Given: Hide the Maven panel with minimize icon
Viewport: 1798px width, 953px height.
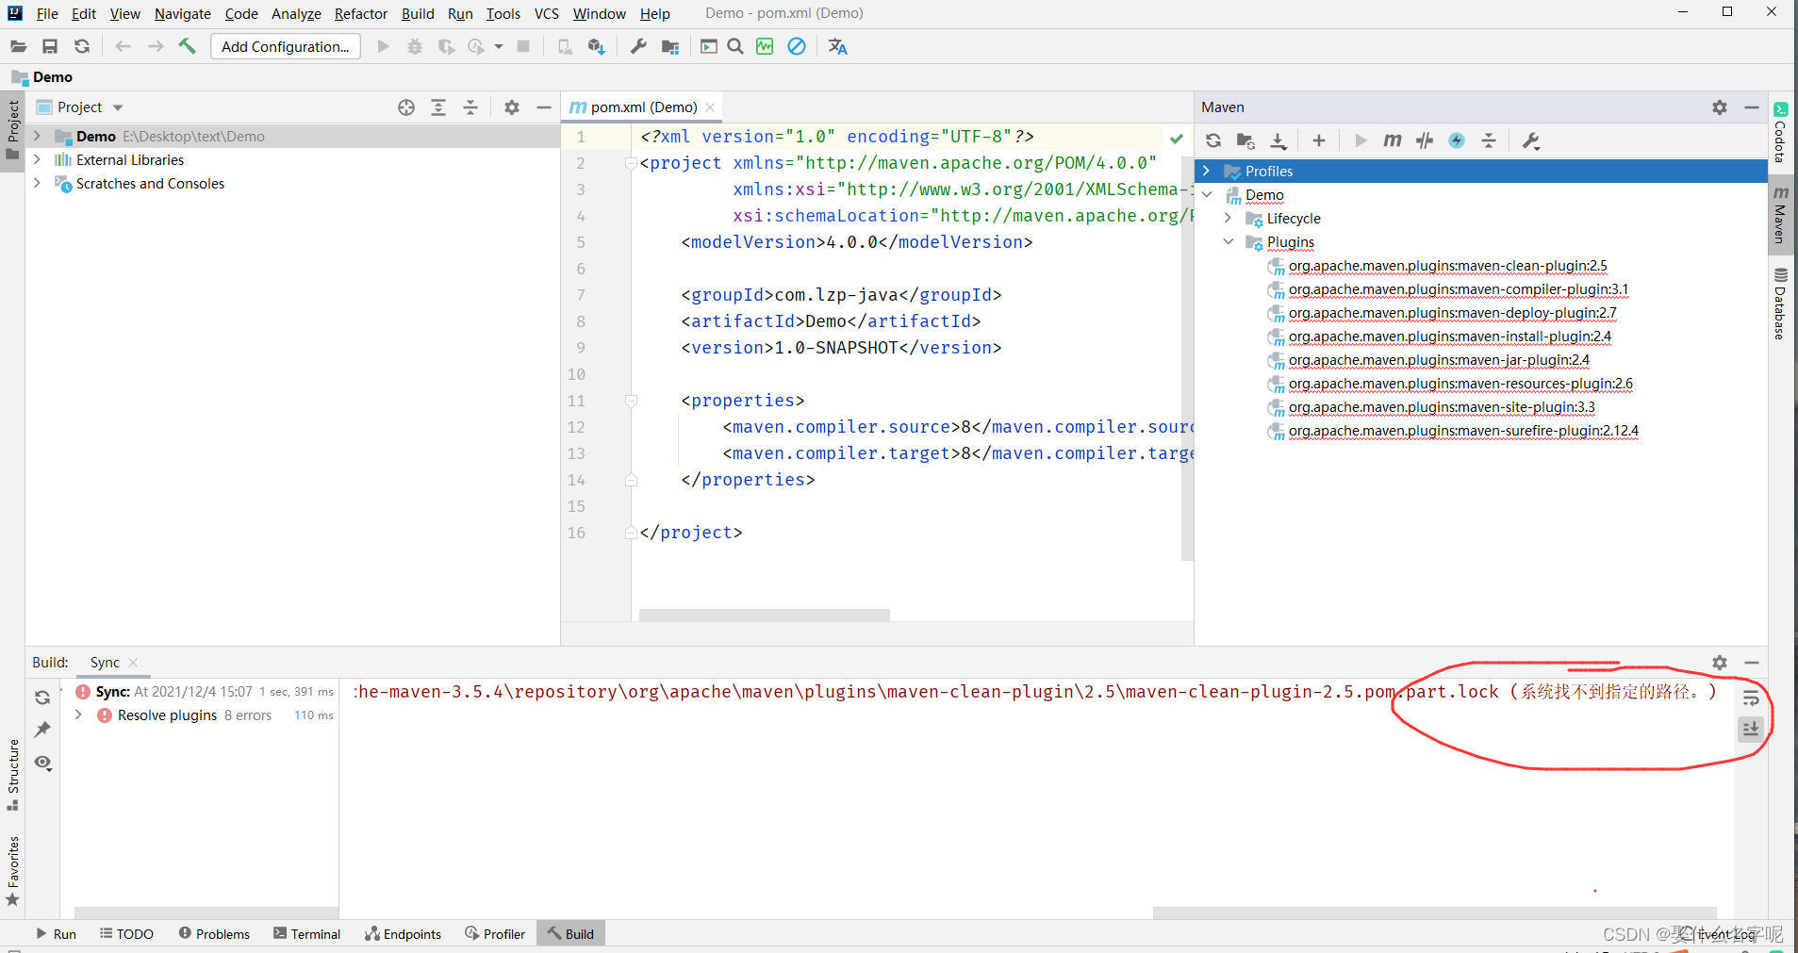Looking at the screenshot, I should (x=1751, y=107).
